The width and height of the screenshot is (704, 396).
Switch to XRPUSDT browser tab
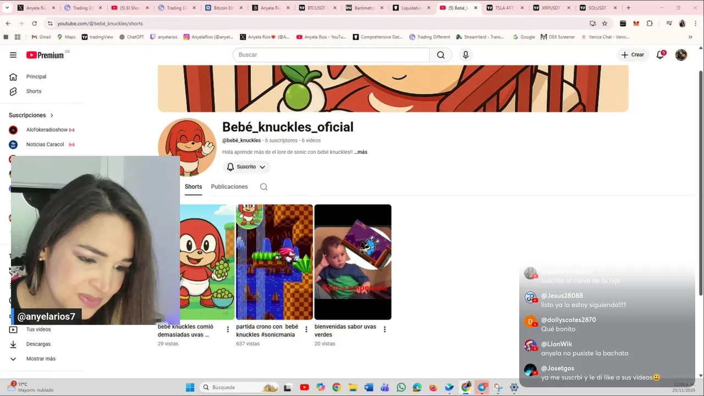click(x=551, y=8)
